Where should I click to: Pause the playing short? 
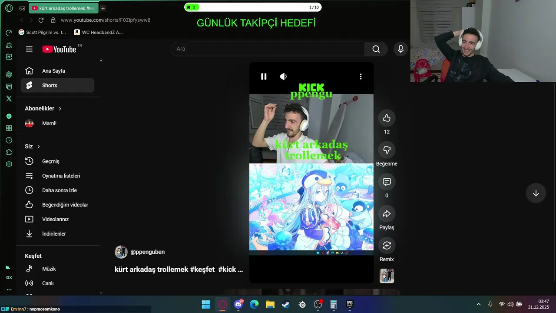click(x=264, y=77)
